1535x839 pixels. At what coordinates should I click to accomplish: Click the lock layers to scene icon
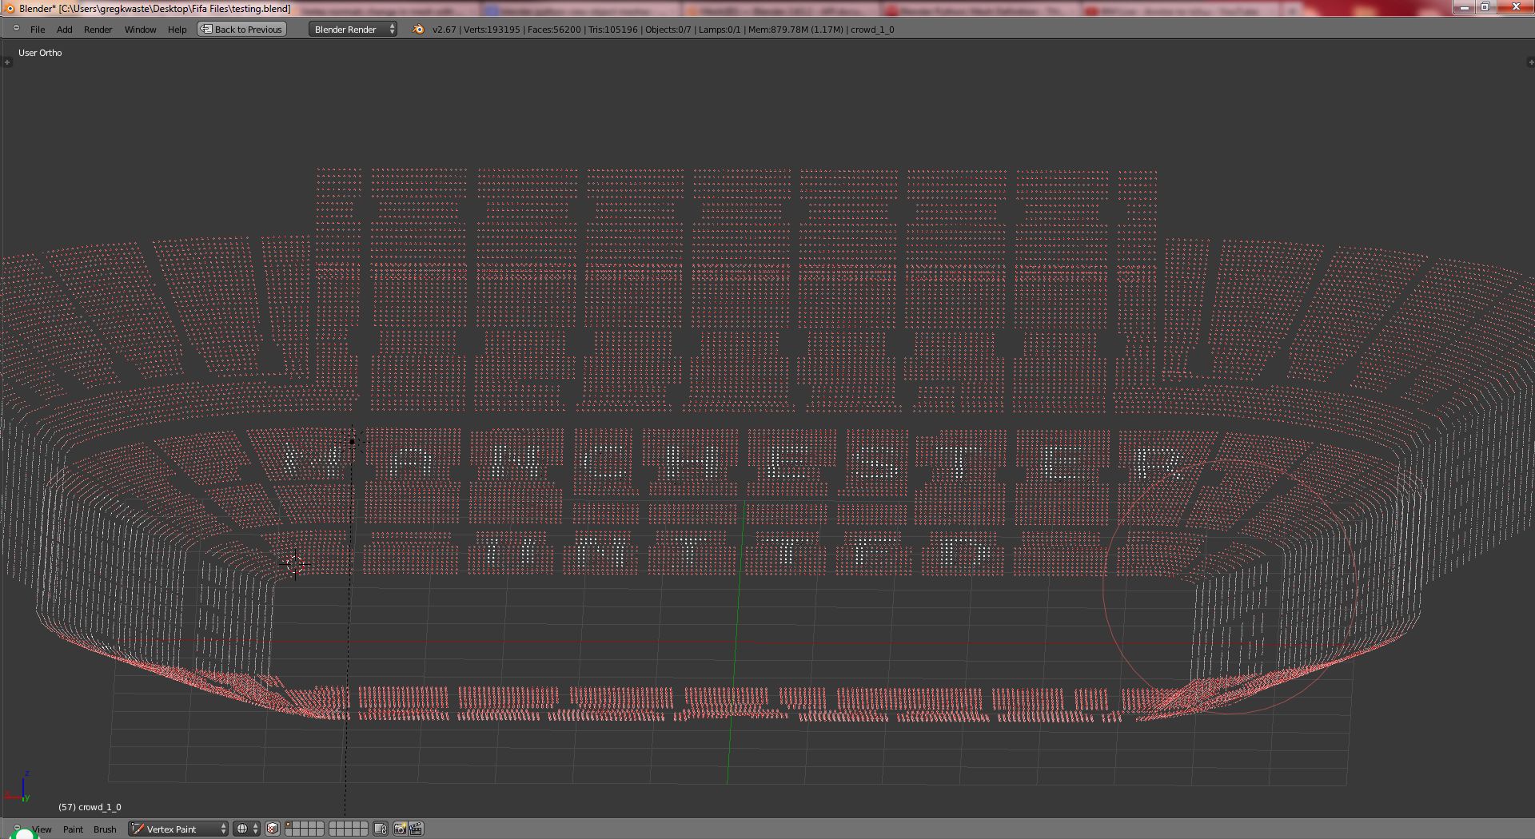(x=381, y=829)
